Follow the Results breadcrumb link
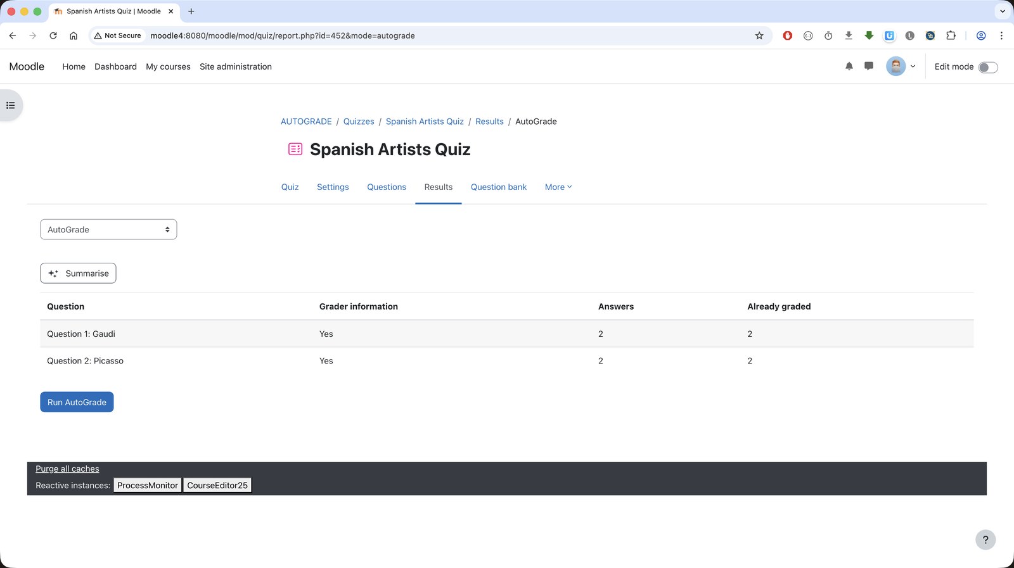 coord(489,122)
